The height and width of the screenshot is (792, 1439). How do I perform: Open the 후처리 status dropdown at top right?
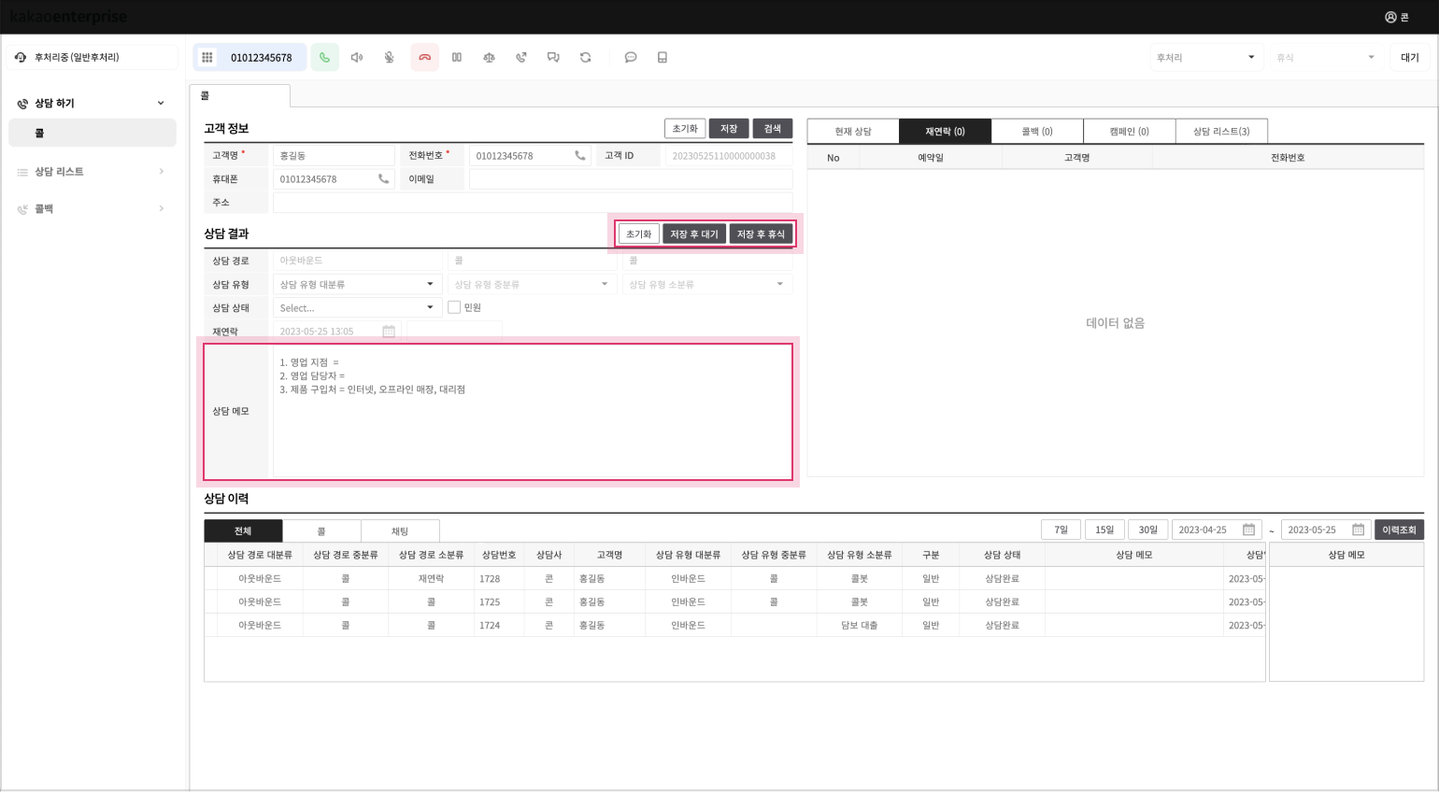1205,57
